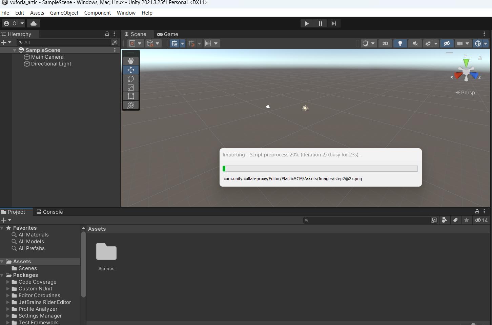Open the All Prefabs search in Favorites
Image resolution: width=492 pixels, height=325 pixels.
point(32,248)
